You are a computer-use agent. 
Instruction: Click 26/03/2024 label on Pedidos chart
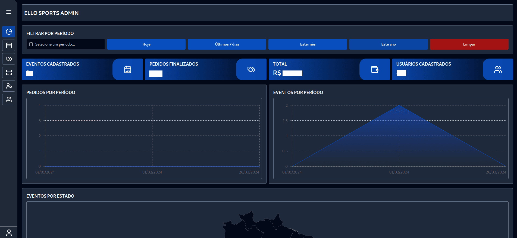coord(249,172)
